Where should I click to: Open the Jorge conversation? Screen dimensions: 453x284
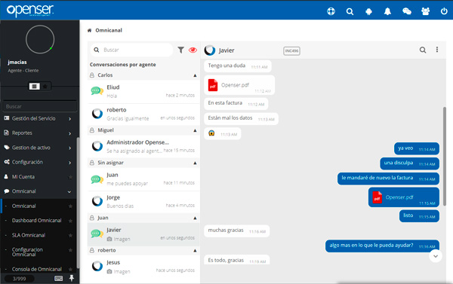[143, 202]
